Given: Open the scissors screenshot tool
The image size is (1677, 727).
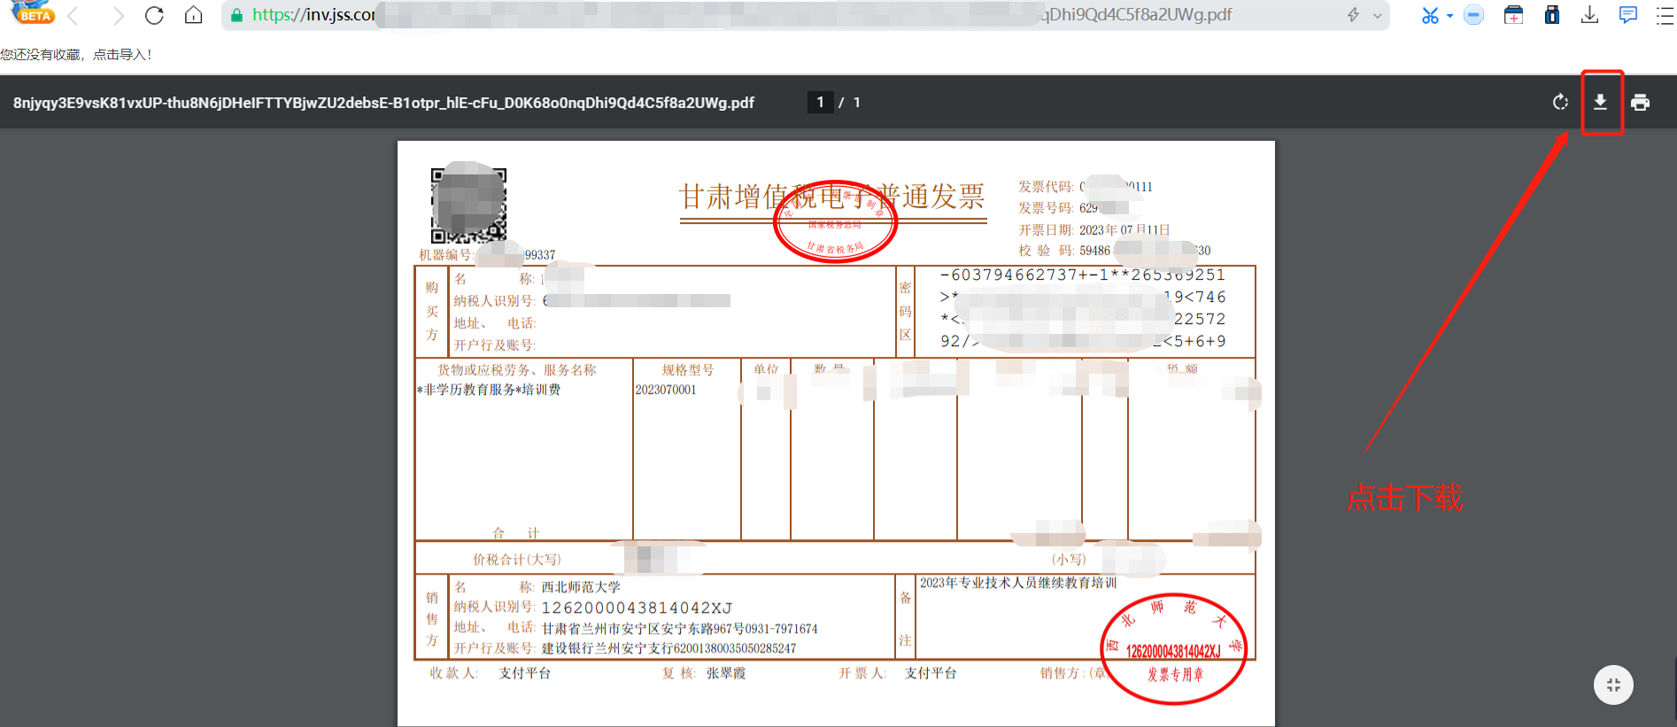Looking at the screenshot, I should 1429,15.
